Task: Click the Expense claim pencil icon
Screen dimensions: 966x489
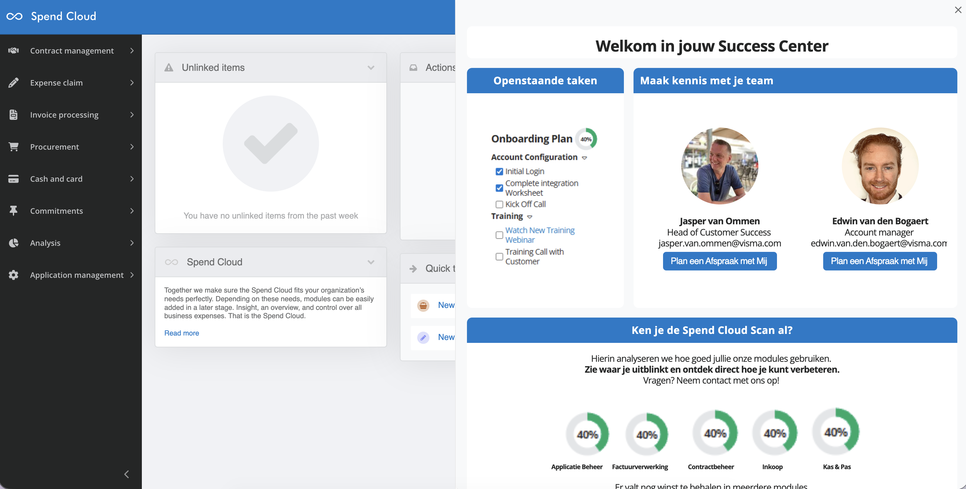Action: click(13, 83)
